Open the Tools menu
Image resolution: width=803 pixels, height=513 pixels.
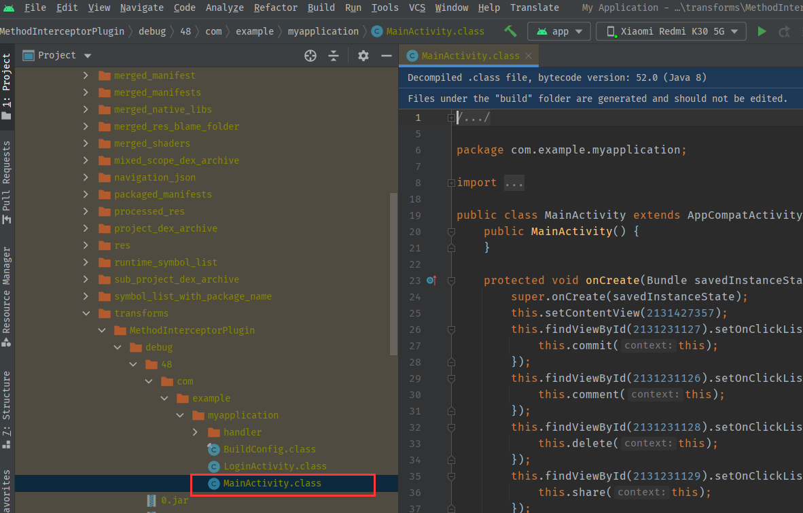[x=385, y=7]
